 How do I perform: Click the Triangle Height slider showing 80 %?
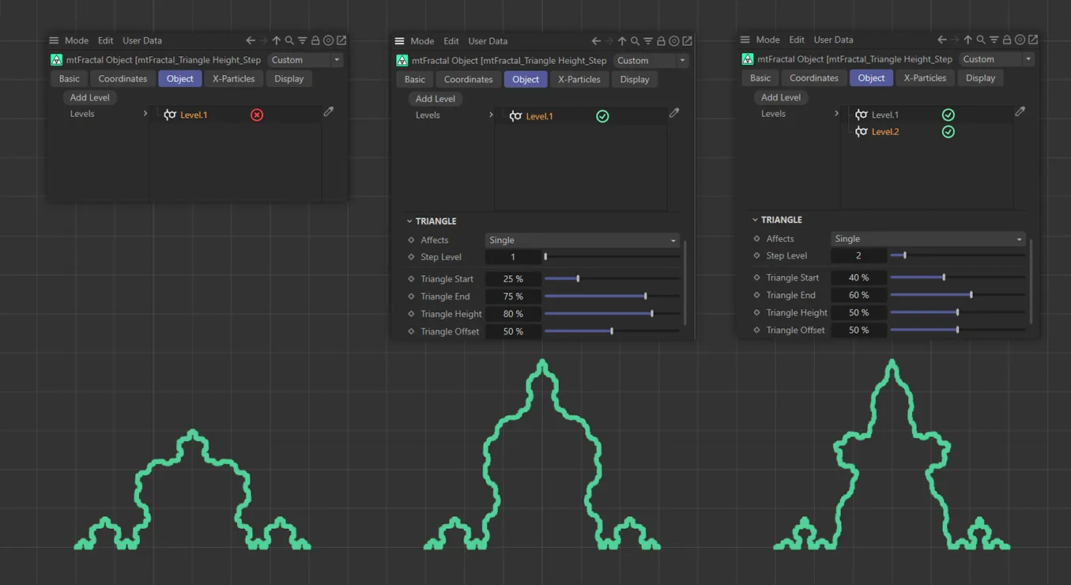[611, 314]
